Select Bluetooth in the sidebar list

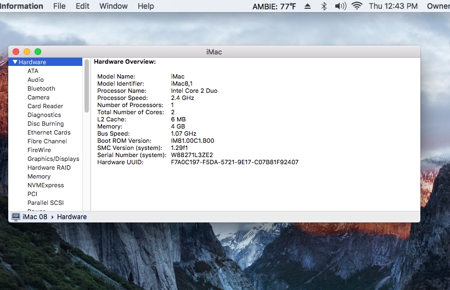click(41, 89)
